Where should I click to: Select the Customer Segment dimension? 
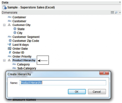pyautogui.click(x=26, y=37)
